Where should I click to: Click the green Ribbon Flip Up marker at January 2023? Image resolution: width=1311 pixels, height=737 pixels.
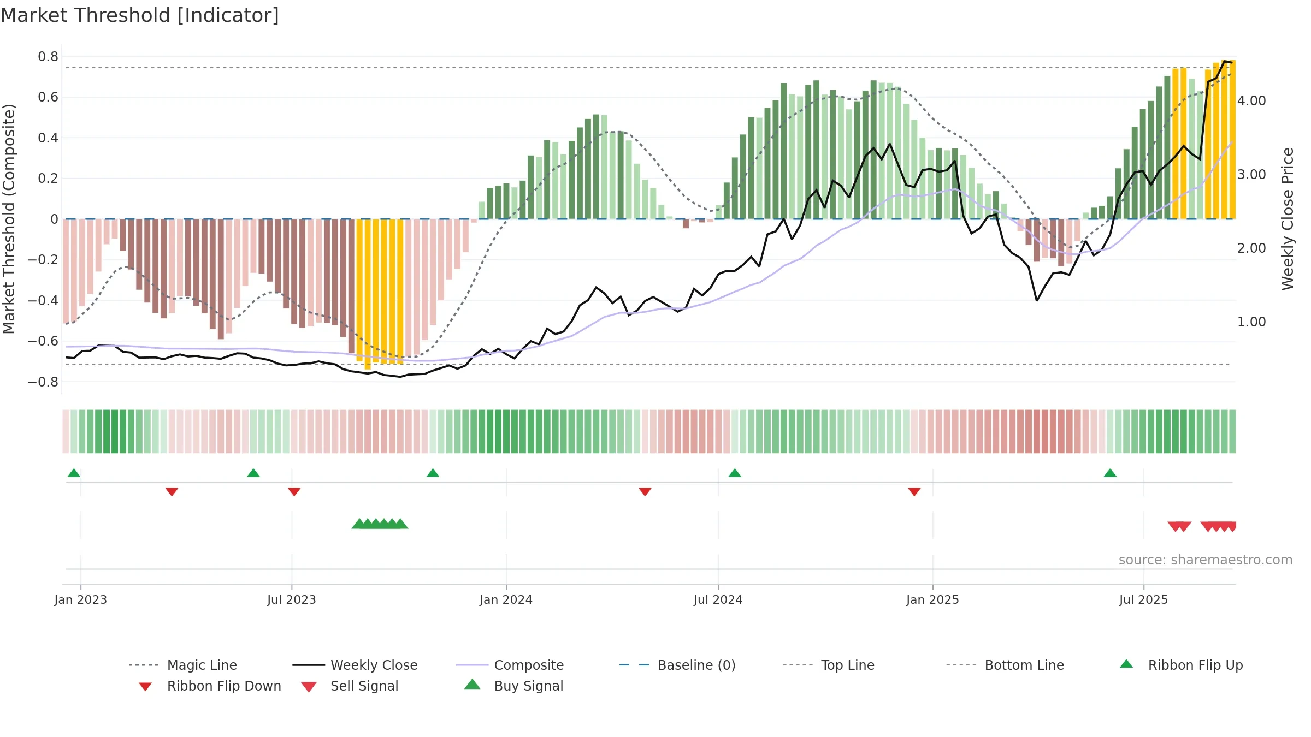click(74, 473)
